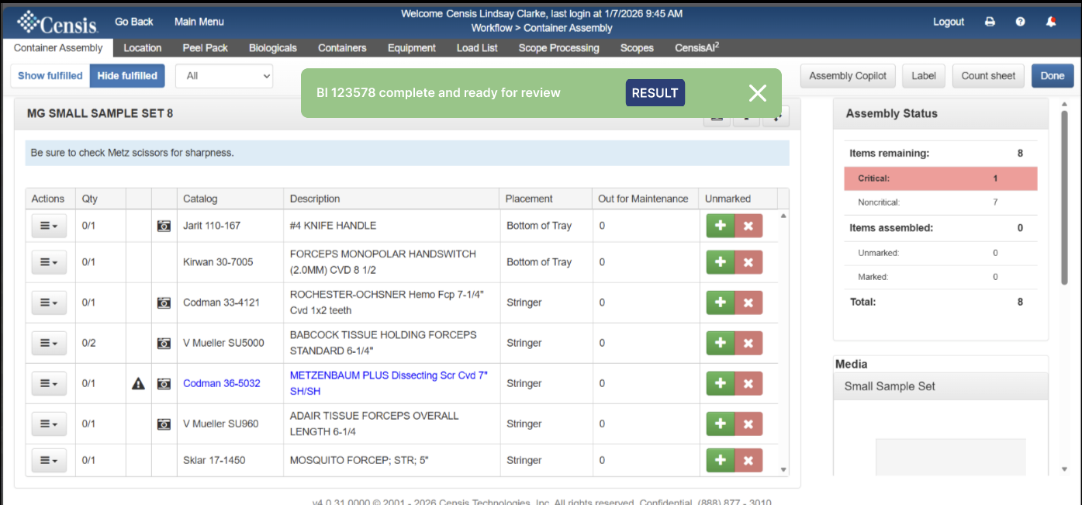1082x505 pixels.
Task: Remove #4 KNIFE HANDLE with red X
Action: tap(748, 225)
